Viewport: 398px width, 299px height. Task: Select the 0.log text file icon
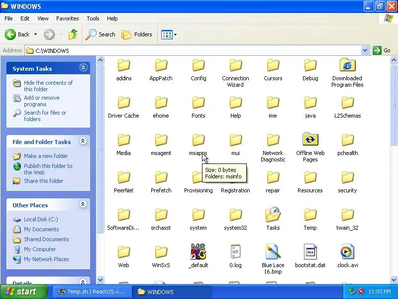pos(235,252)
